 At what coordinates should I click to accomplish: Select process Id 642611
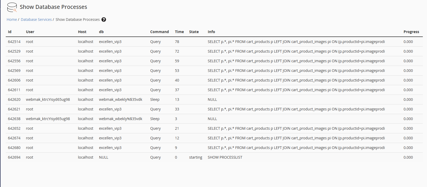pyautogui.click(x=14, y=90)
